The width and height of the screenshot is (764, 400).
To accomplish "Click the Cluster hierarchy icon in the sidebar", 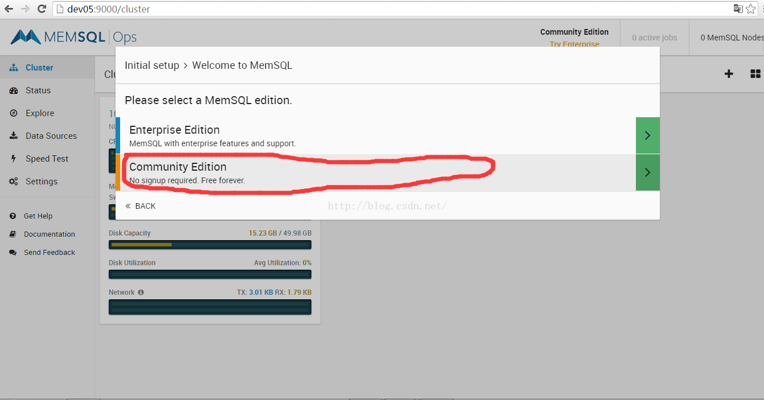I will pos(14,68).
